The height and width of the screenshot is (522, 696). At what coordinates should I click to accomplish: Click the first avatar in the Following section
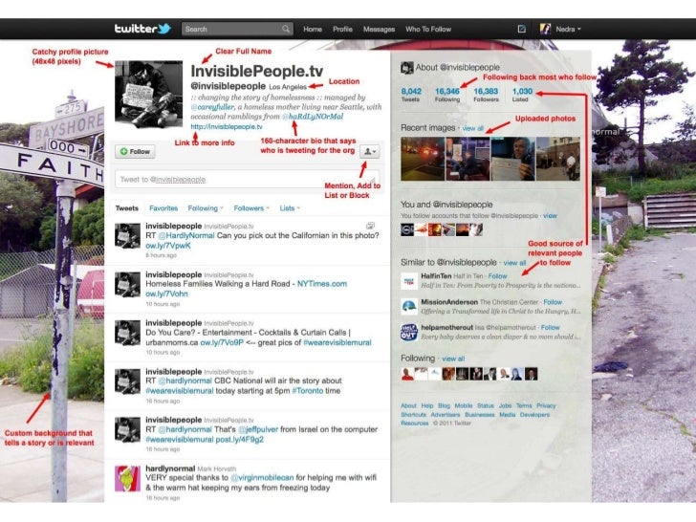click(407, 374)
